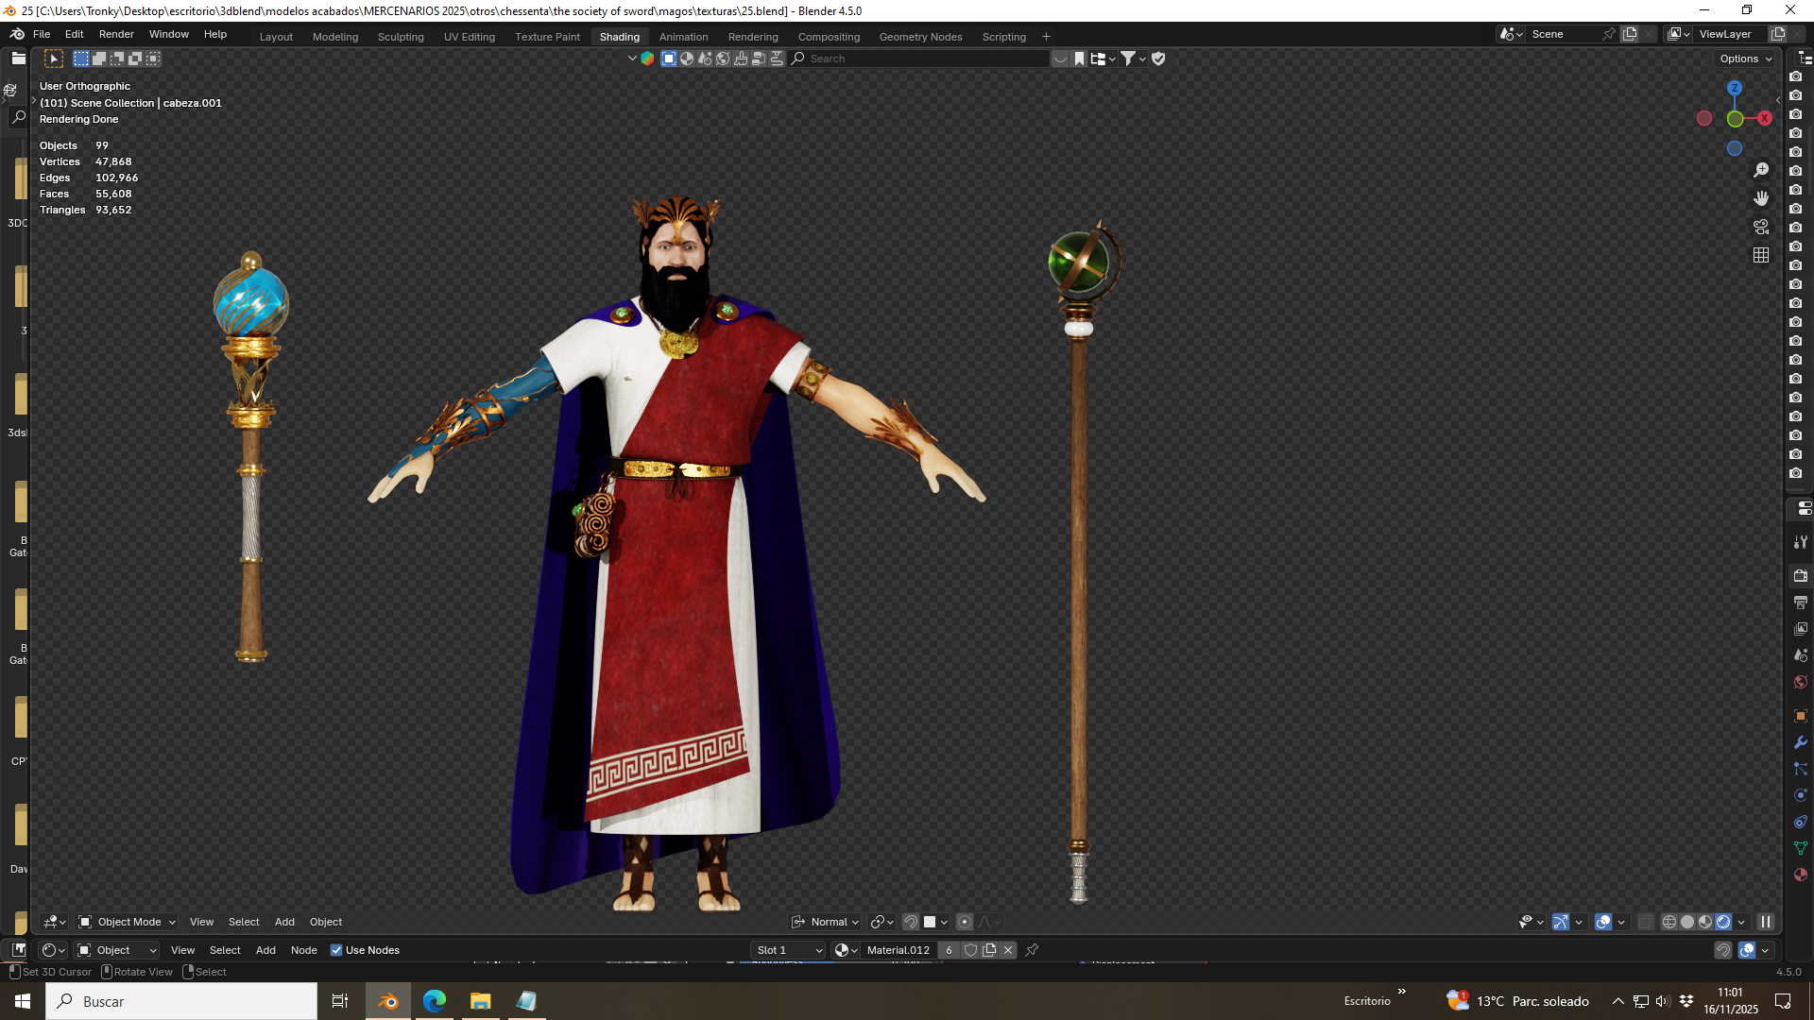Pause the viewport render preview
This screenshot has width=1814, height=1020.
click(x=1766, y=923)
